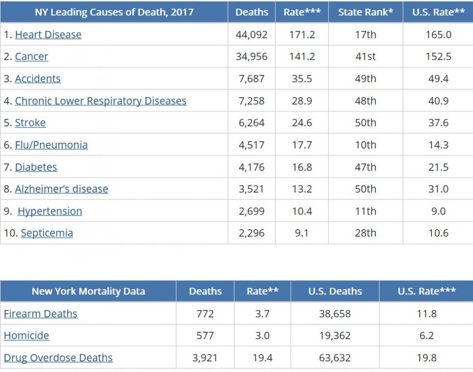Select Heart Disease deaths value 44,092
Image resolution: width=473 pixels, height=372 pixels.
252,35
